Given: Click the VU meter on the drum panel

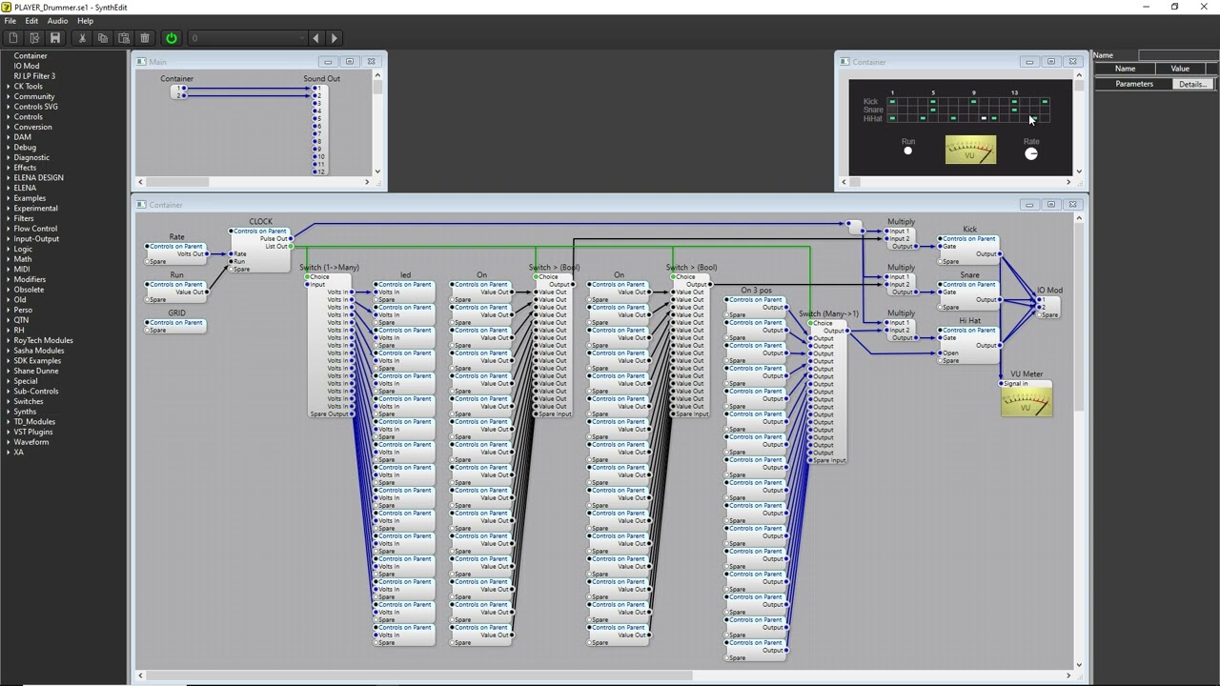Looking at the screenshot, I should point(970,150).
